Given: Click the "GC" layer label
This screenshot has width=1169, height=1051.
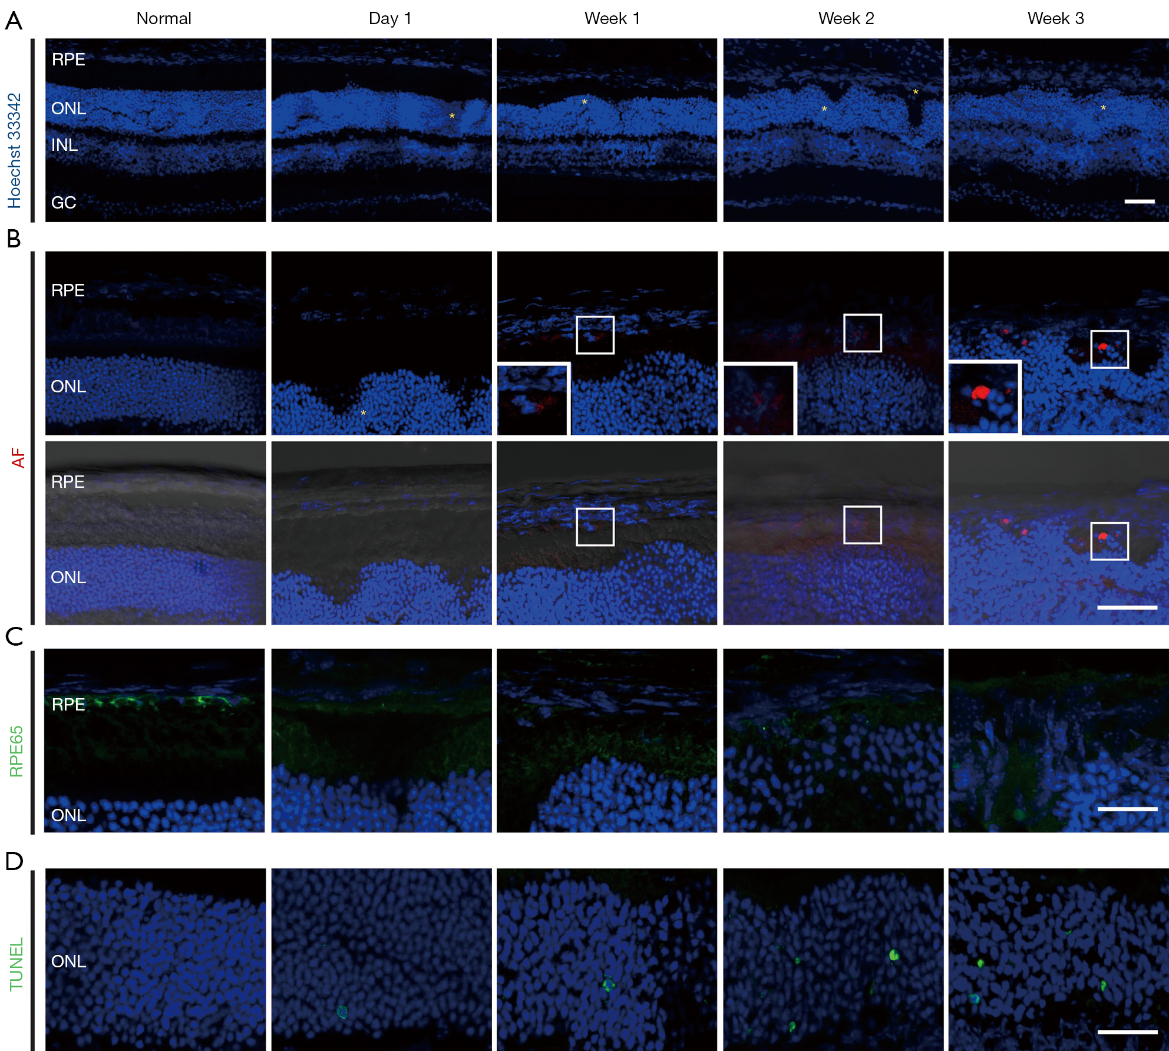Looking at the screenshot, I should click(64, 203).
